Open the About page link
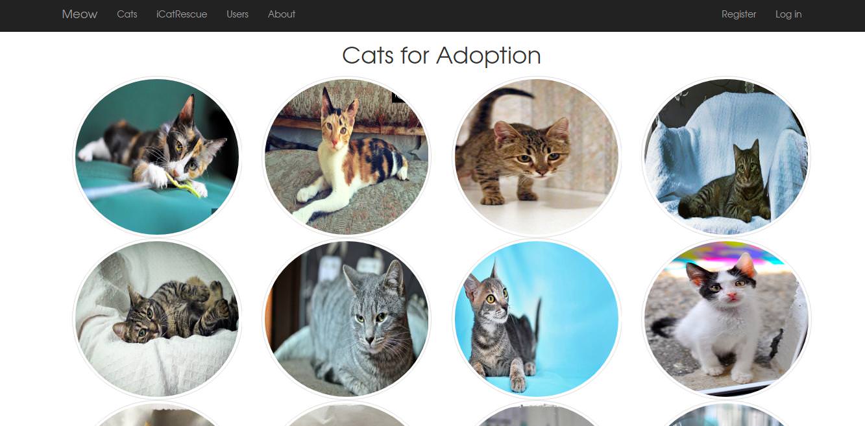Image resolution: width=865 pixels, height=426 pixels. pyautogui.click(x=282, y=14)
